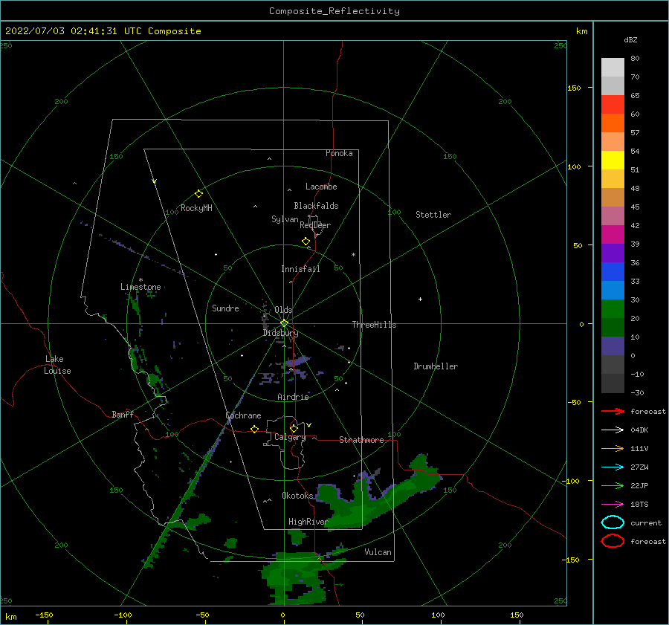Click the Didsbury label
The width and height of the screenshot is (669, 625).
click(281, 333)
